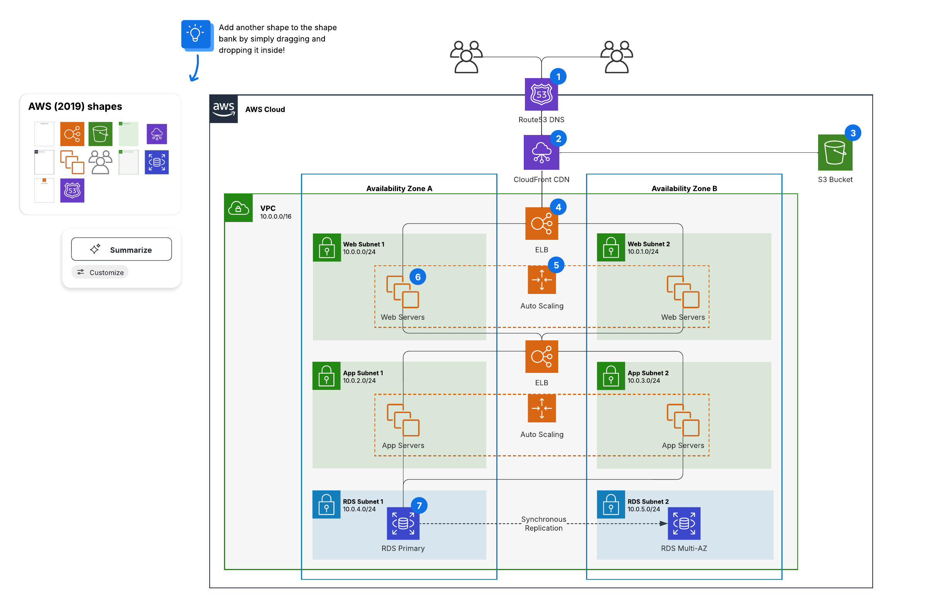This screenshot has height=608, width=928.
Task: Click the lightbulb tip icon
Action: click(196, 34)
